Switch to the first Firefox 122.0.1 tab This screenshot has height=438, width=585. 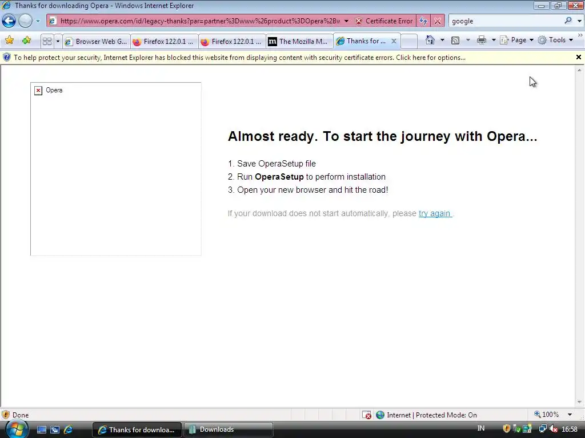point(164,41)
